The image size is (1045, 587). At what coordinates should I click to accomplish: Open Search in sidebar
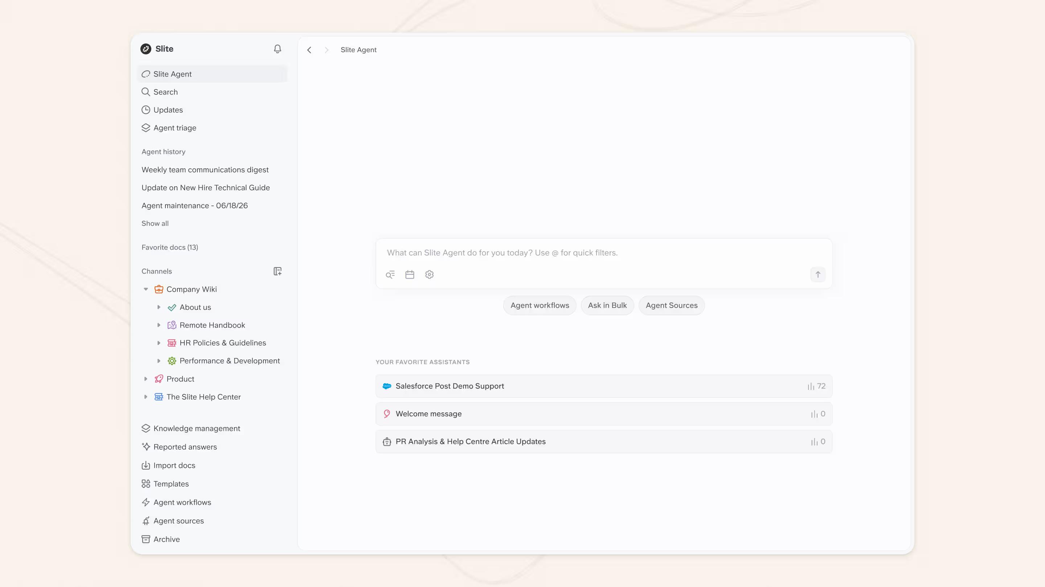tap(213, 92)
